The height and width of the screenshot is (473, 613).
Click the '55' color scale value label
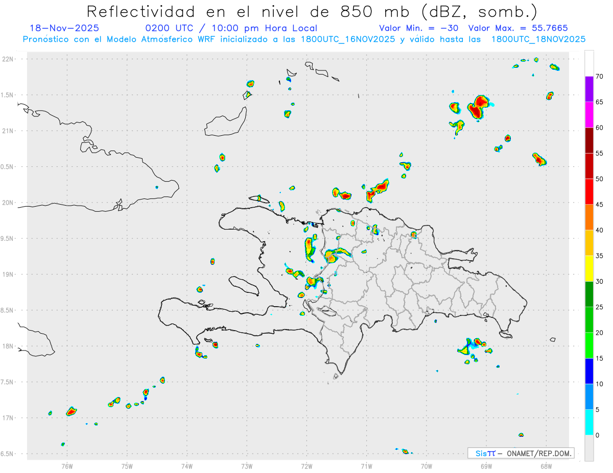tap(600, 153)
